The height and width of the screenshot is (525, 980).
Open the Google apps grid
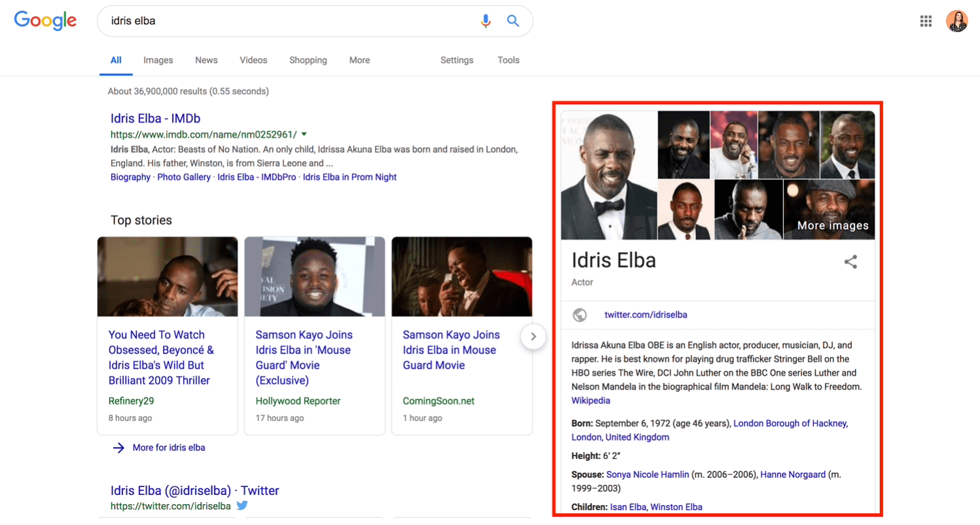click(926, 21)
